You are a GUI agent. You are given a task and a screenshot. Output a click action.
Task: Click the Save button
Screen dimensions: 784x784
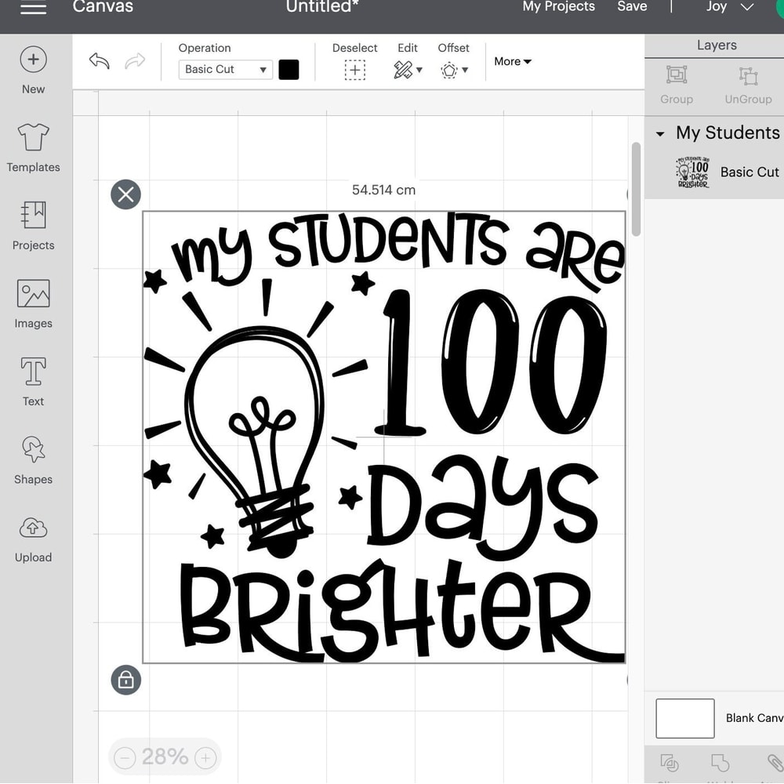632,6
